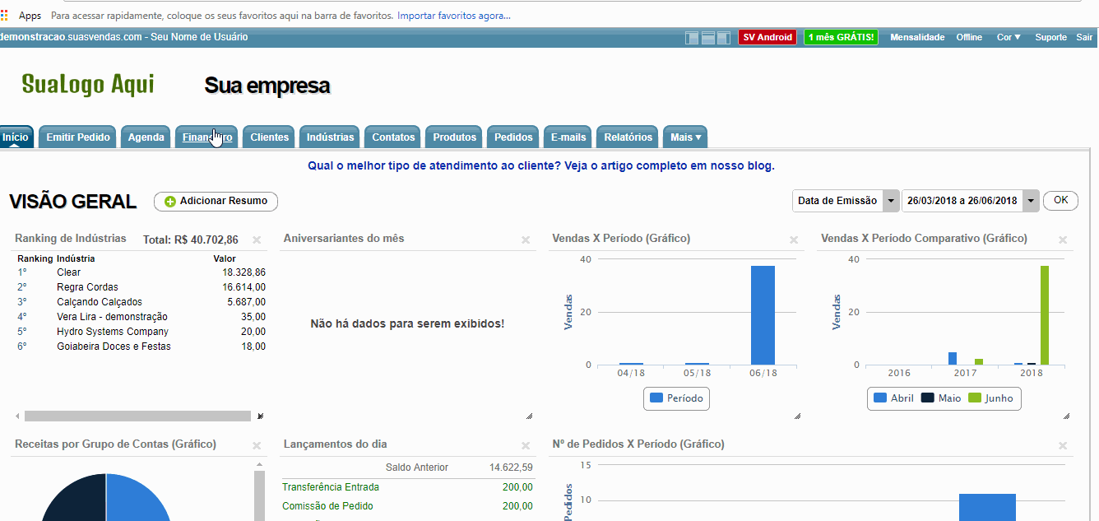
Task: Click the green plus icon on Adicionar Resumo
Action: 170,202
